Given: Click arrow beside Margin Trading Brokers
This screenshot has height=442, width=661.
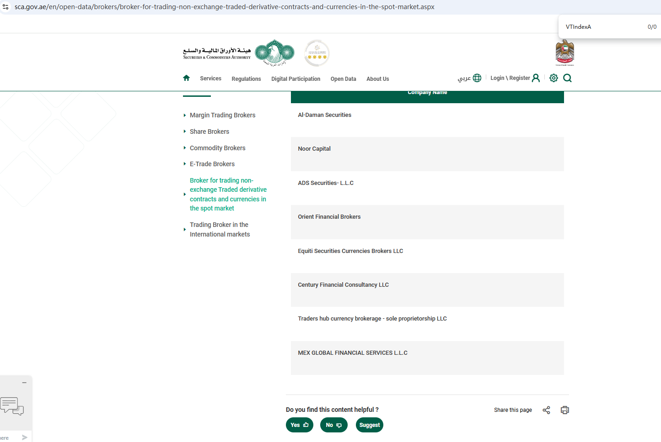Looking at the screenshot, I should (x=184, y=116).
